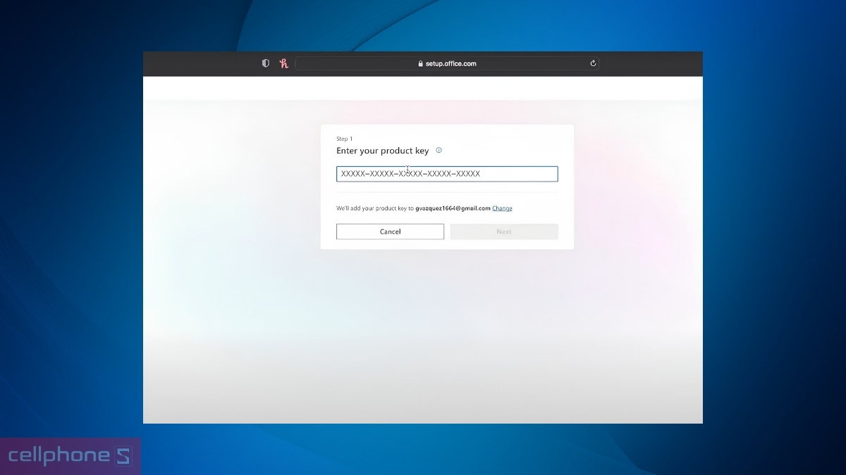Viewport: 846px width, 475px height.
Task: Follow the Change account link
Action: [502, 208]
